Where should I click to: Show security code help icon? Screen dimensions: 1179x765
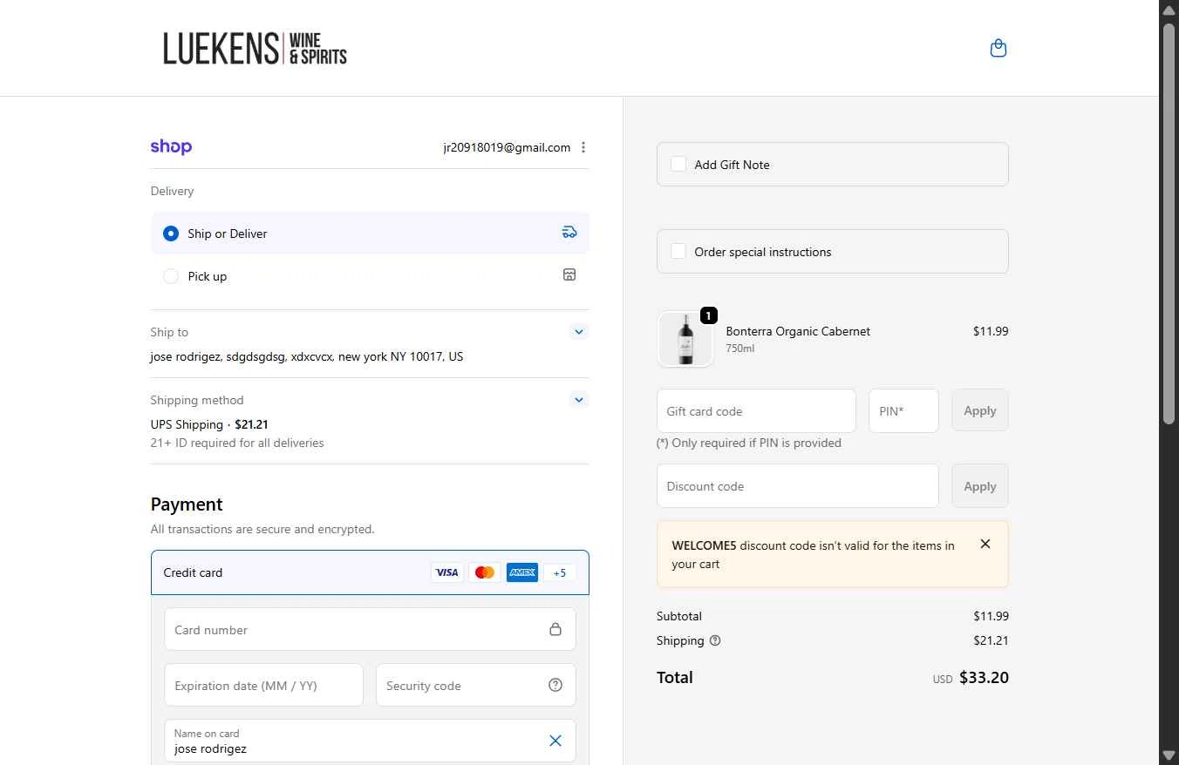(555, 685)
